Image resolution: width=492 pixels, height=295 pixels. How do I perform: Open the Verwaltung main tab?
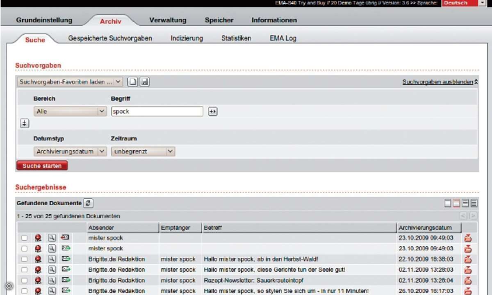[168, 20]
